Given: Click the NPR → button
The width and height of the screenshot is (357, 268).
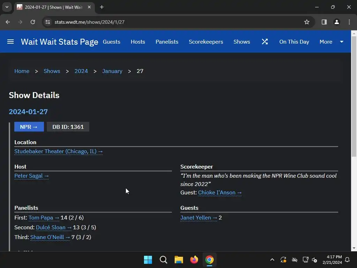Looking at the screenshot, I should click(x=29, y=127).
